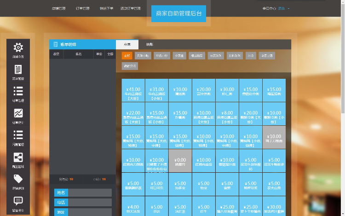The image size is (345, 216).
Task: Add the ¥8.00 麻辣豆腐盖饭【小份】 tile
Action: 227,114
